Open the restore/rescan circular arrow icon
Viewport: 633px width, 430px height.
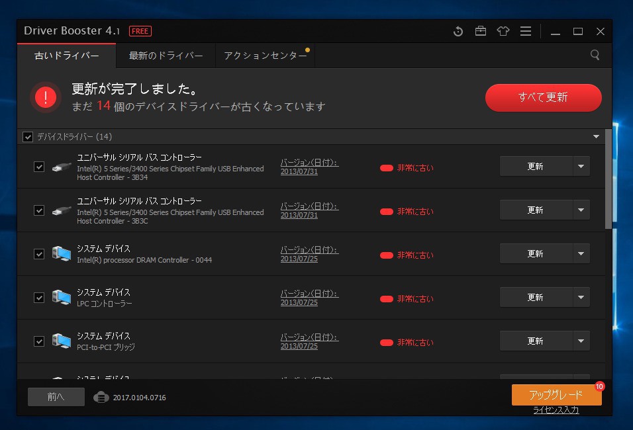point(458,31)
